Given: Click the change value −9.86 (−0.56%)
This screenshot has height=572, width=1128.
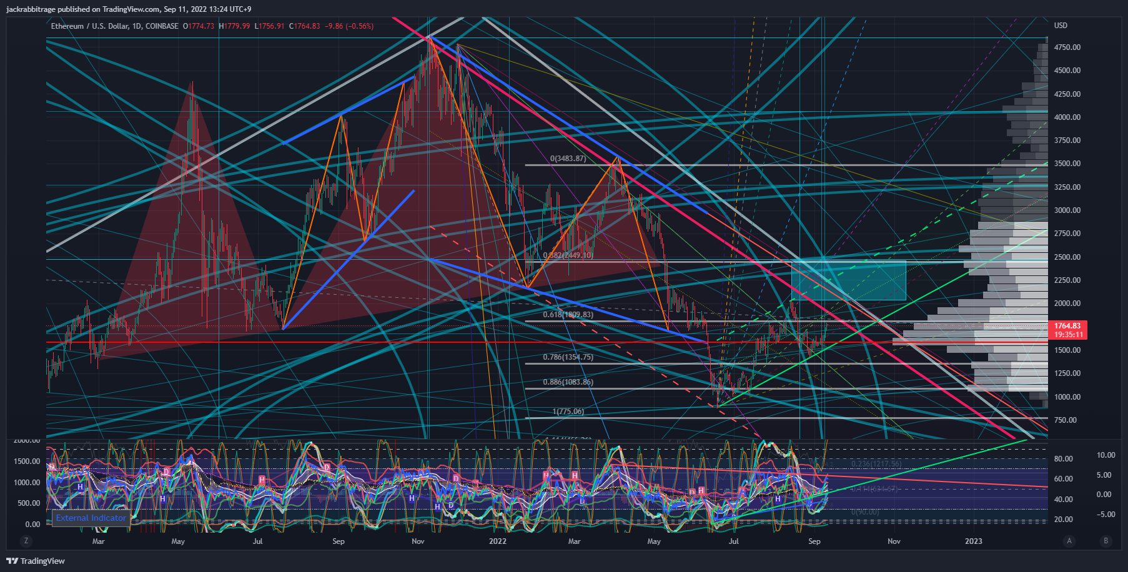Looking at the screenshot, I should 349,26.
